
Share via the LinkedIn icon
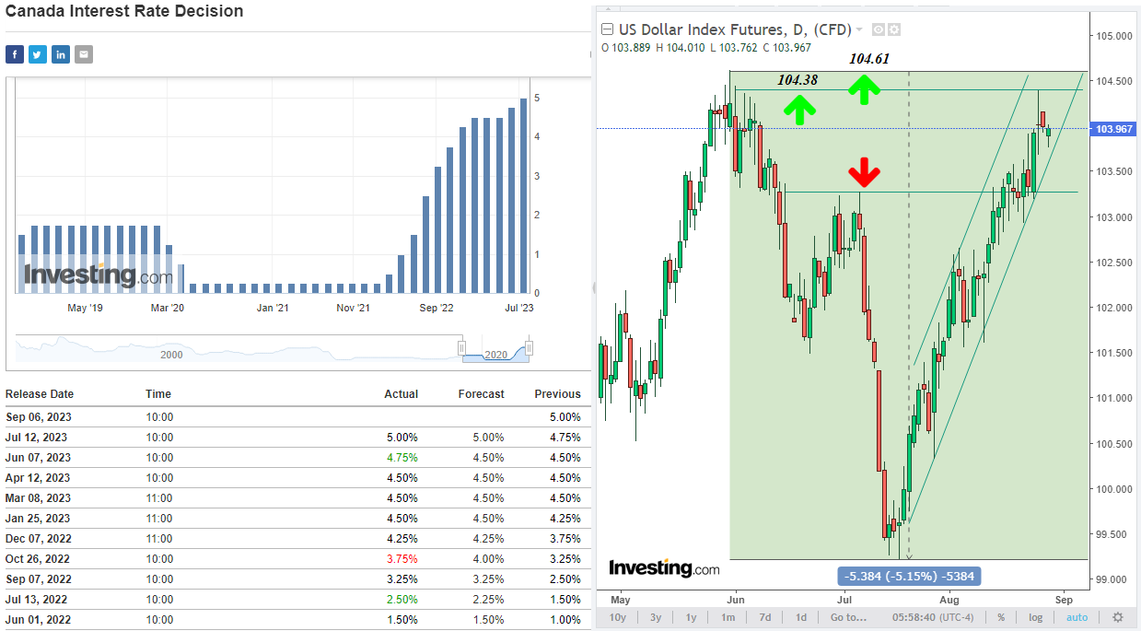point(61,54)
